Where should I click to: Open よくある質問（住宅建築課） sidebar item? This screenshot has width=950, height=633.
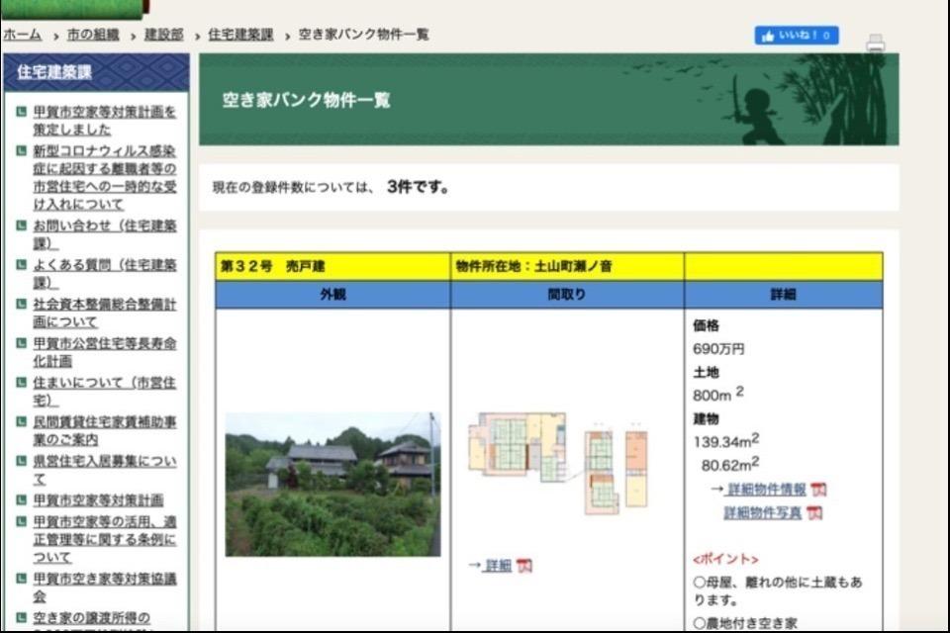click(x=104, y=273)
